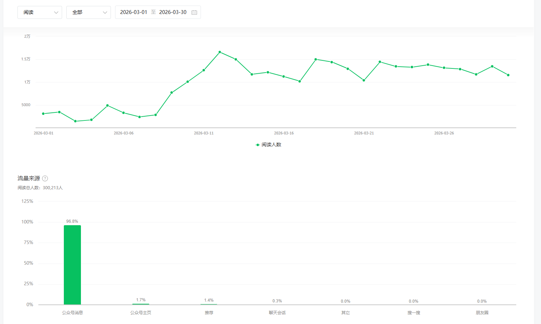Click the 朋友圈 category label
This screenshot has height=324, width=541.
click(x=482, y=313)
